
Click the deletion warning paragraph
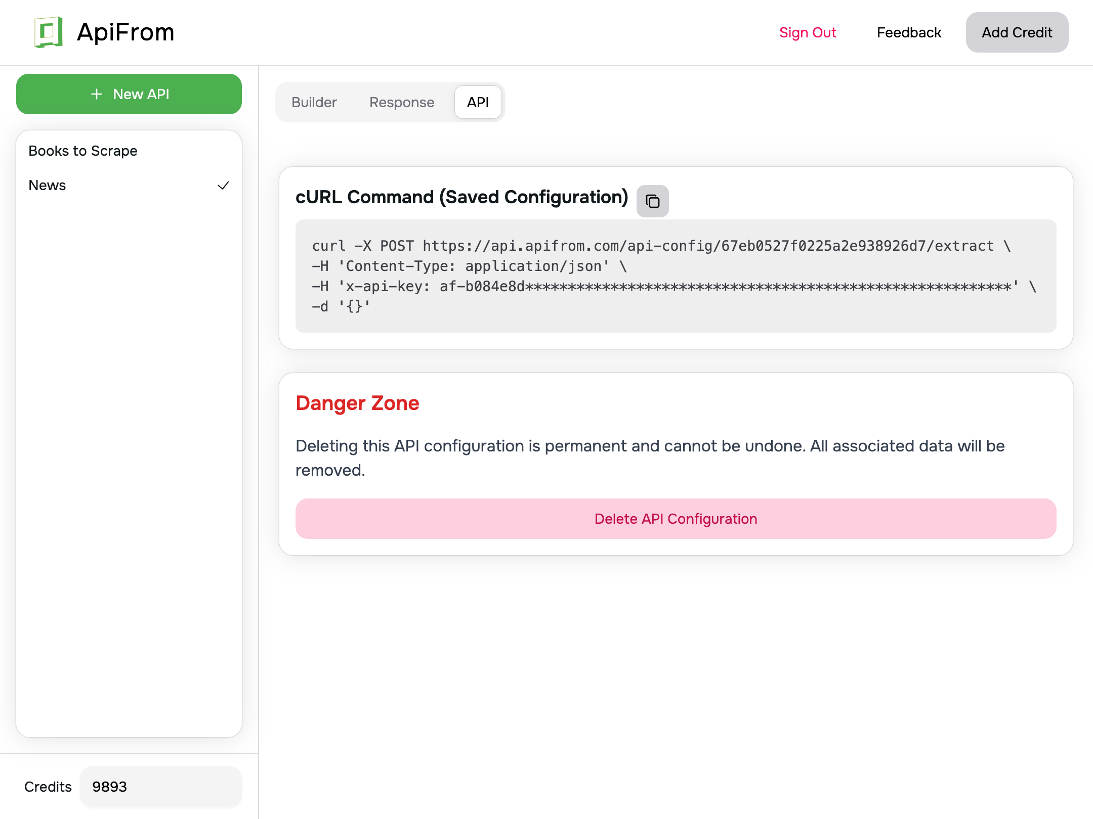tap(650, 458)
